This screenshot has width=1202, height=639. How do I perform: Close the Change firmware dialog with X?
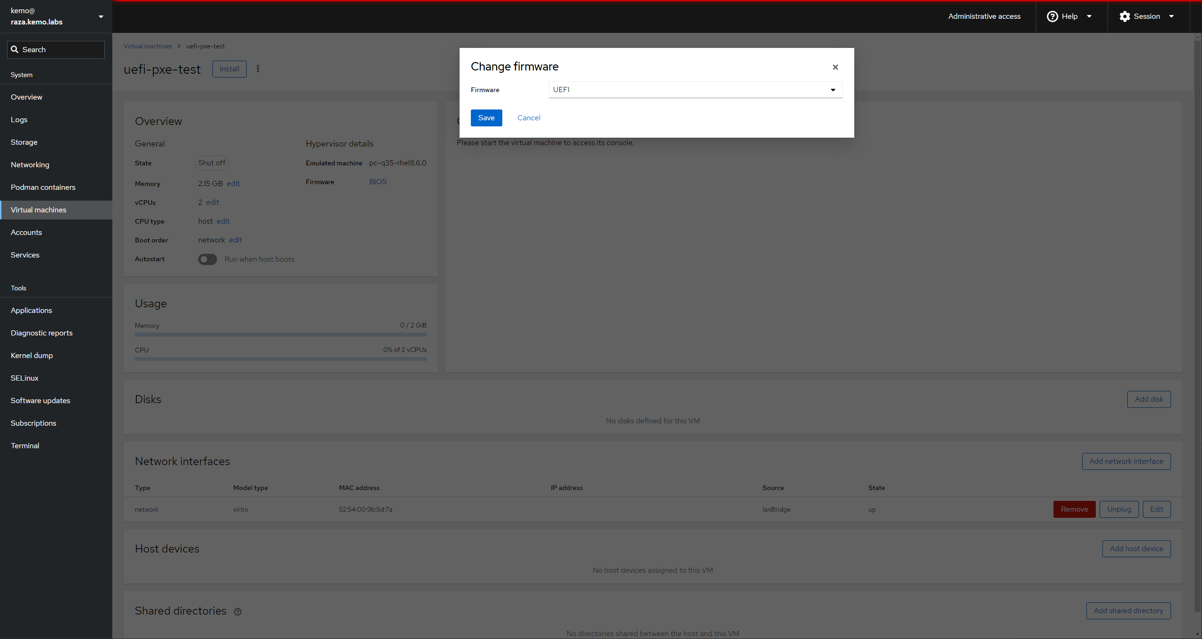pyautogui.click(x=835, y=67)
